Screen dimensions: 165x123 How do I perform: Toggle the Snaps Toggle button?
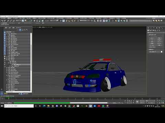(66, 21)
